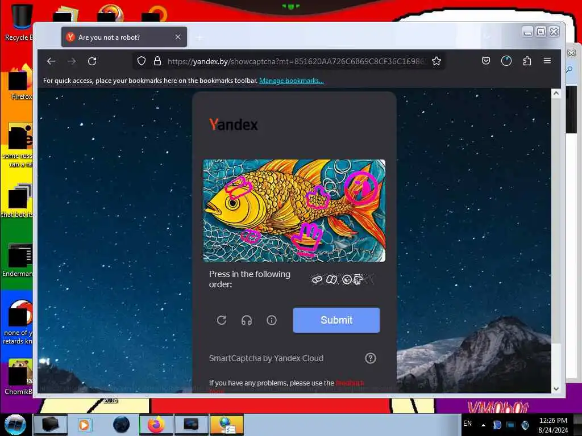Close the 'Are you not a robot?' tab
Viewport: 582px width, 436px height.
click(x=178, y=37)
